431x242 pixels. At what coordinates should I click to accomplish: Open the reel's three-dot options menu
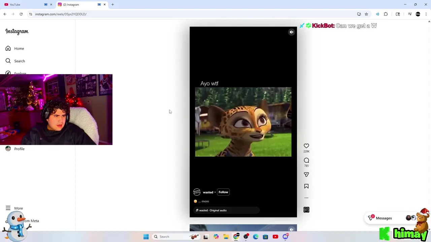coord(306,198)
